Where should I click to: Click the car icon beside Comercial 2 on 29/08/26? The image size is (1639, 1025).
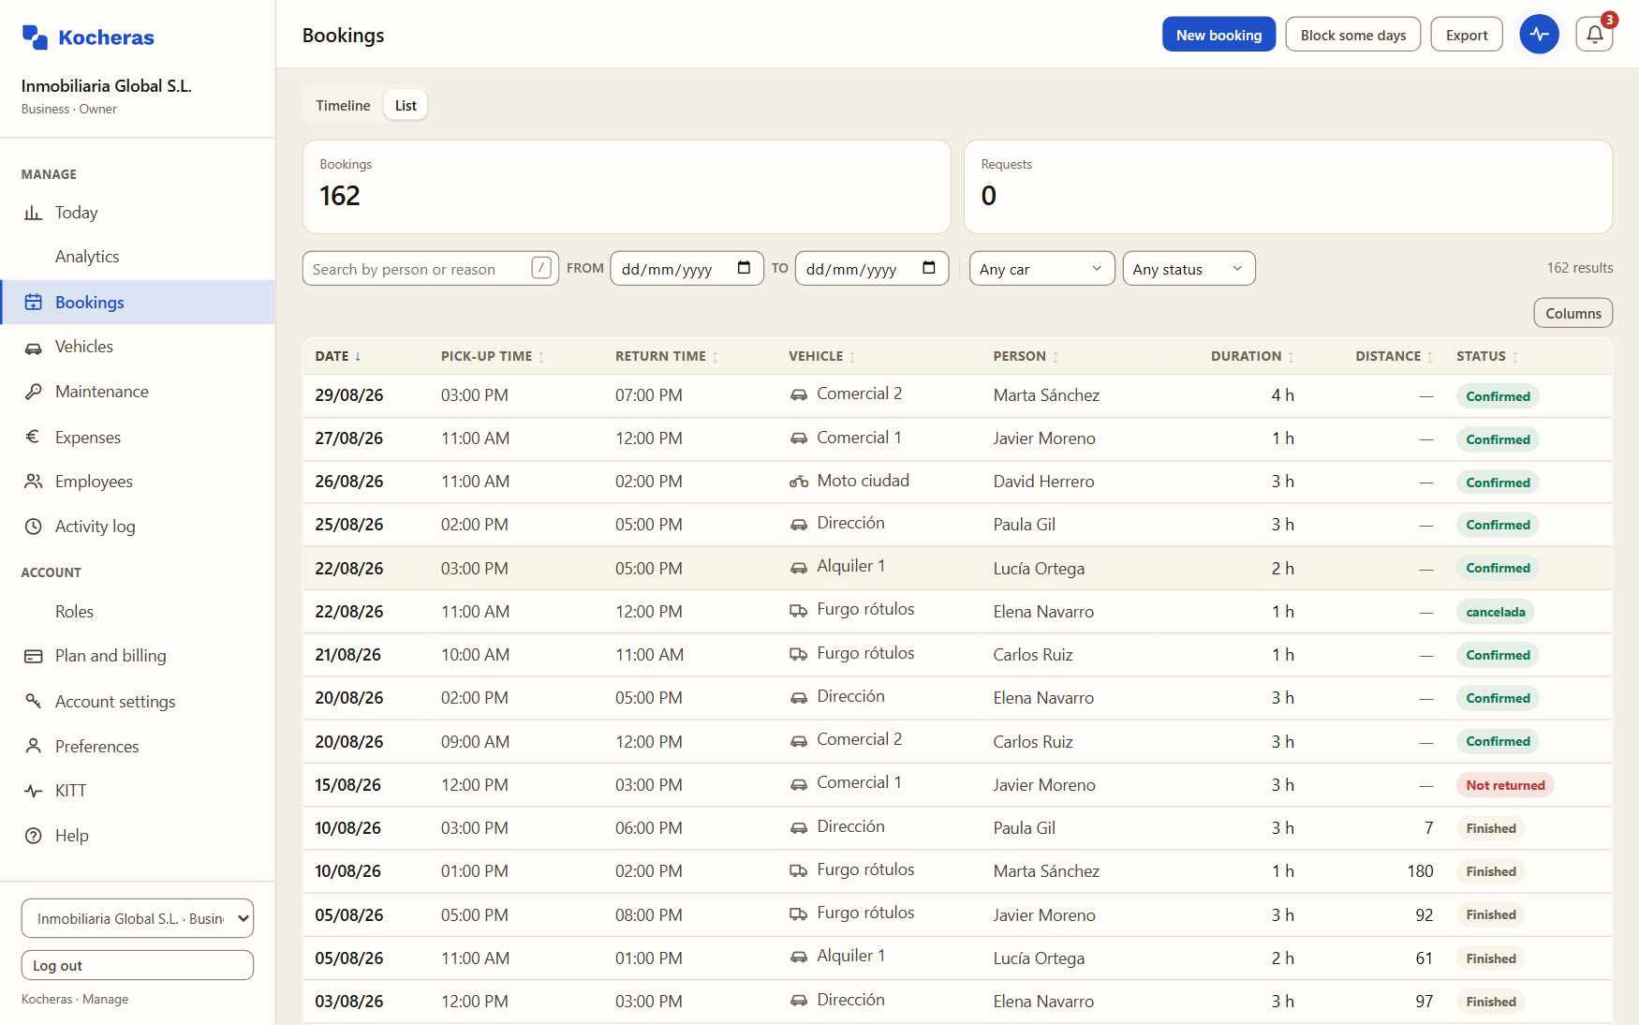click(x=798, y=395)
